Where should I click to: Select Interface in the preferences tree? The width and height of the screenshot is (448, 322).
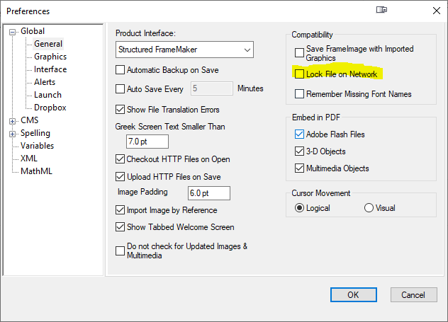point(50,69)
